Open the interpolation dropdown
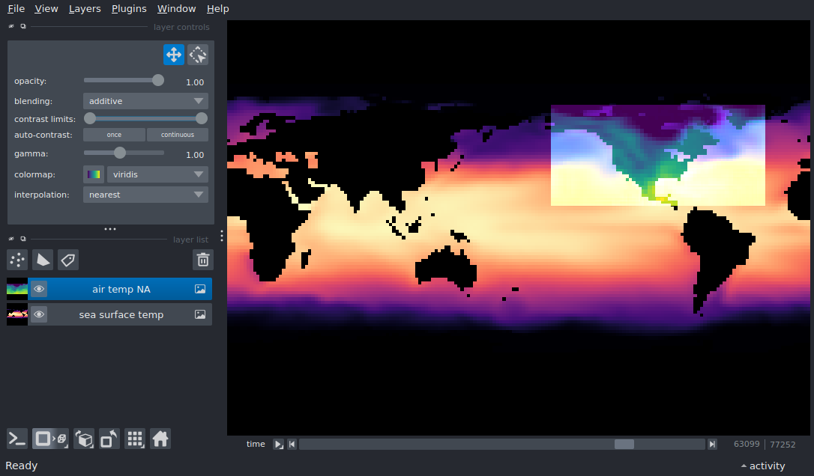Viewport: 814px width, 476px height. (145, 195)
